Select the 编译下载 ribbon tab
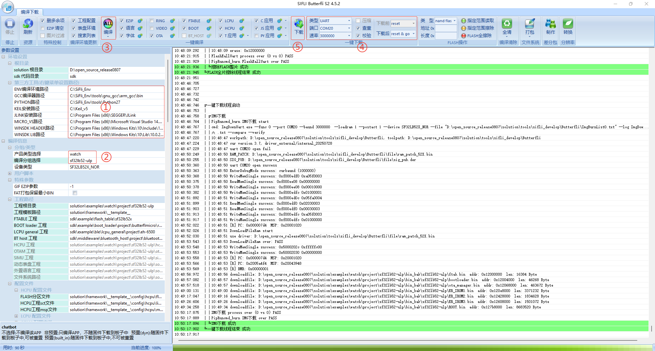 point(30,12)
